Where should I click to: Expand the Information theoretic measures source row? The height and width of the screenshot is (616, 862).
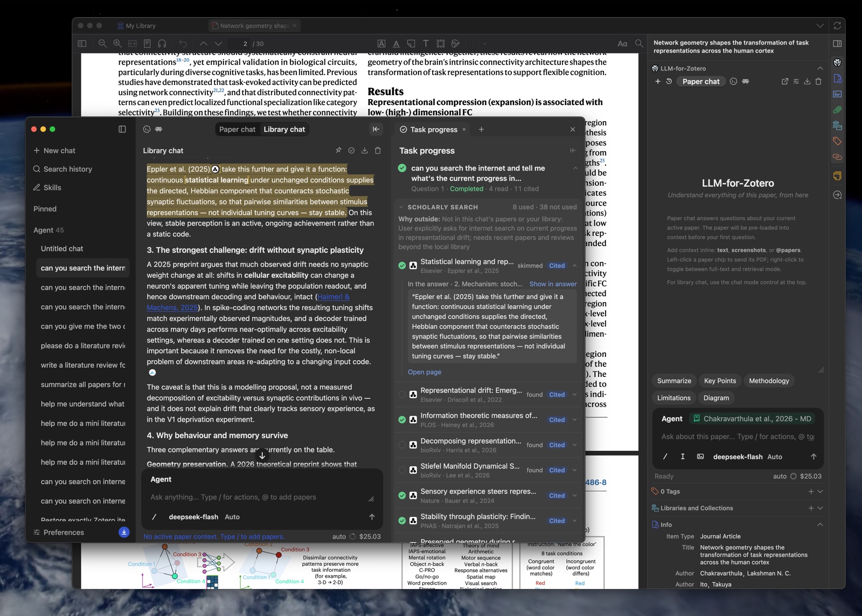(574, 420)
